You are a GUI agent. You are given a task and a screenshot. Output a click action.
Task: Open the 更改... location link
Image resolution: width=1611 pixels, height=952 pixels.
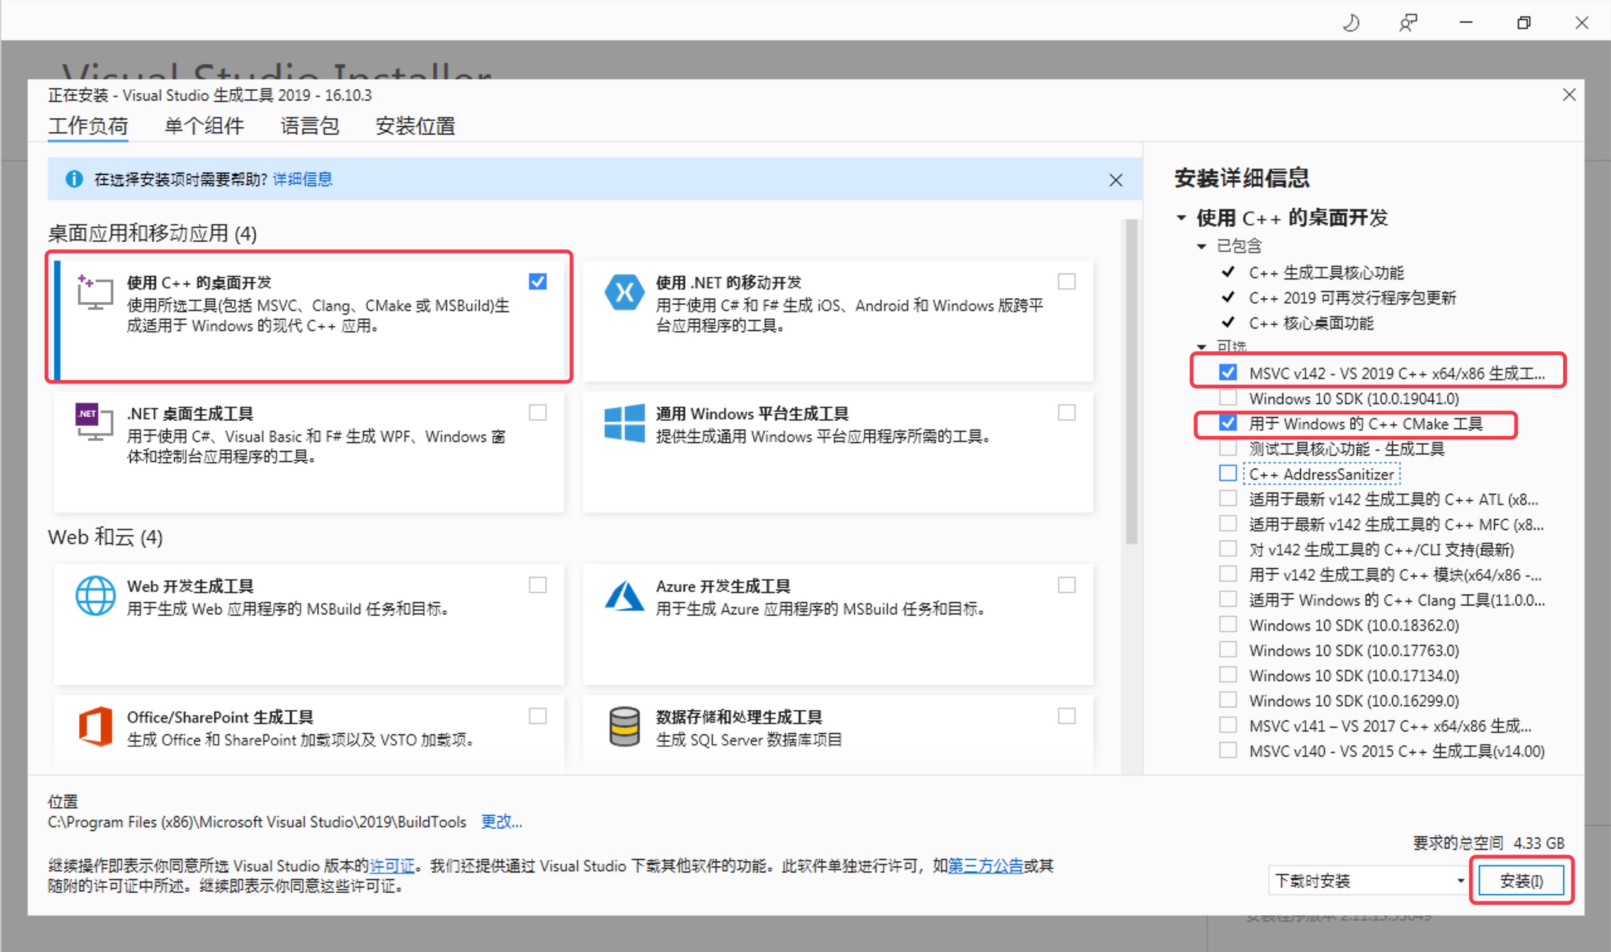click(501, 822)
